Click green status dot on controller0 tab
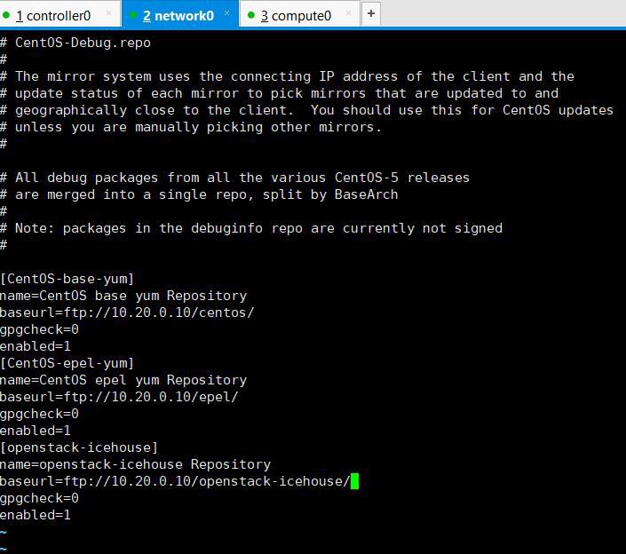 coord(6,15)
